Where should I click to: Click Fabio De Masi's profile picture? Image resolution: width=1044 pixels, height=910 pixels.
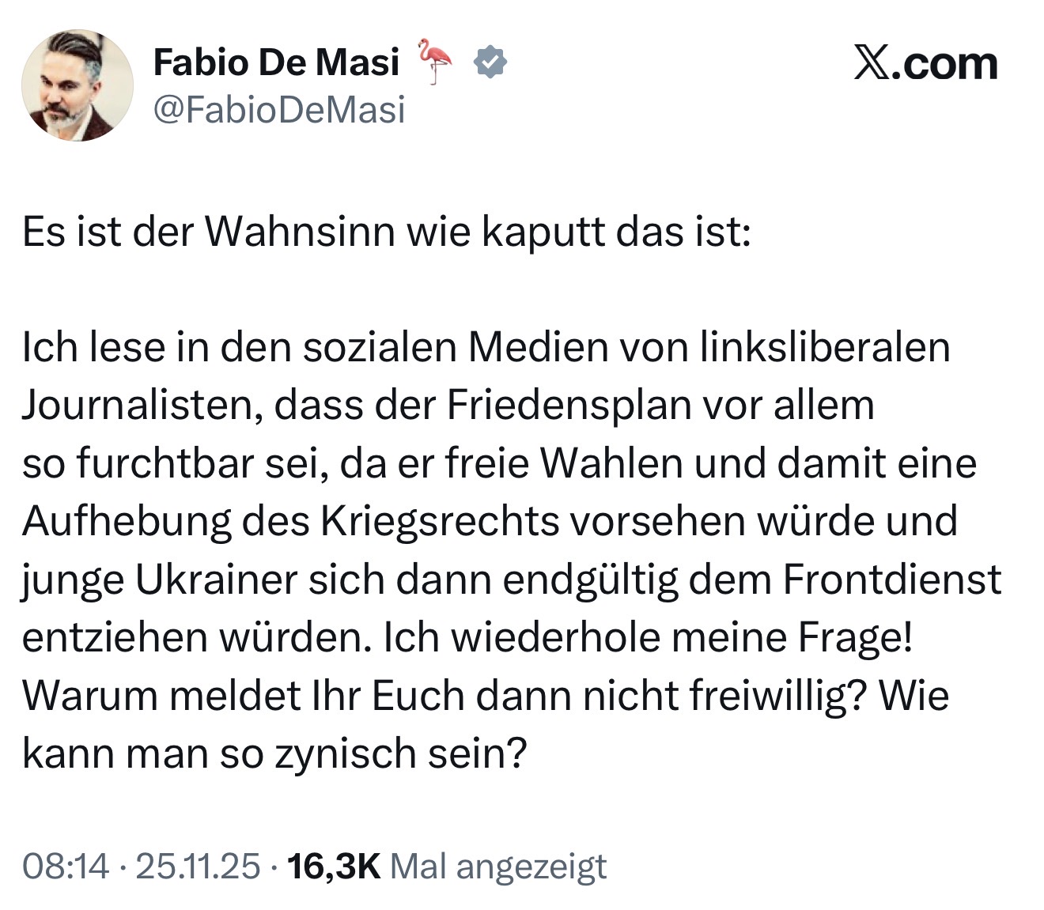tap(77, 85)
